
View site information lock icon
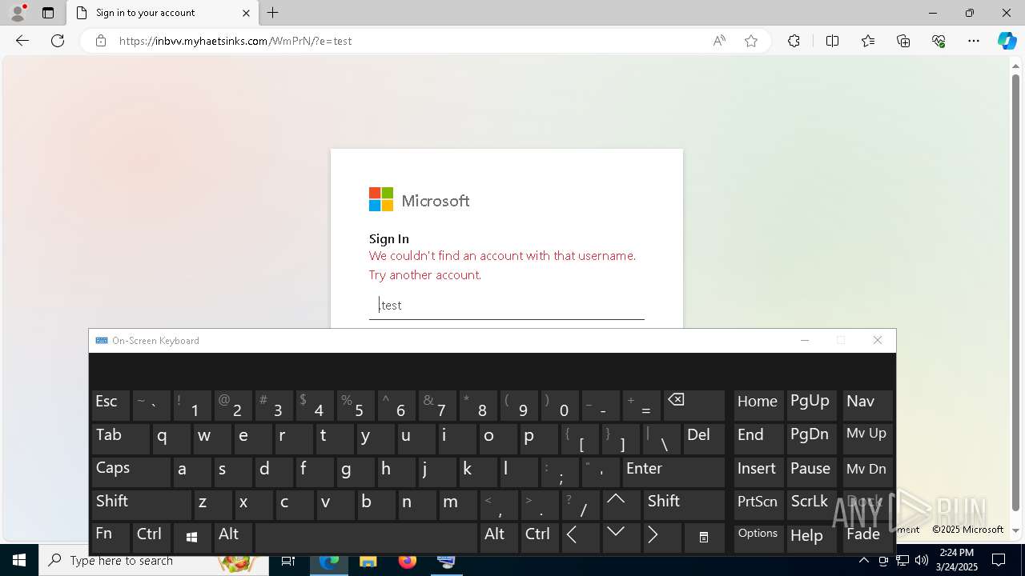point(101,41)
